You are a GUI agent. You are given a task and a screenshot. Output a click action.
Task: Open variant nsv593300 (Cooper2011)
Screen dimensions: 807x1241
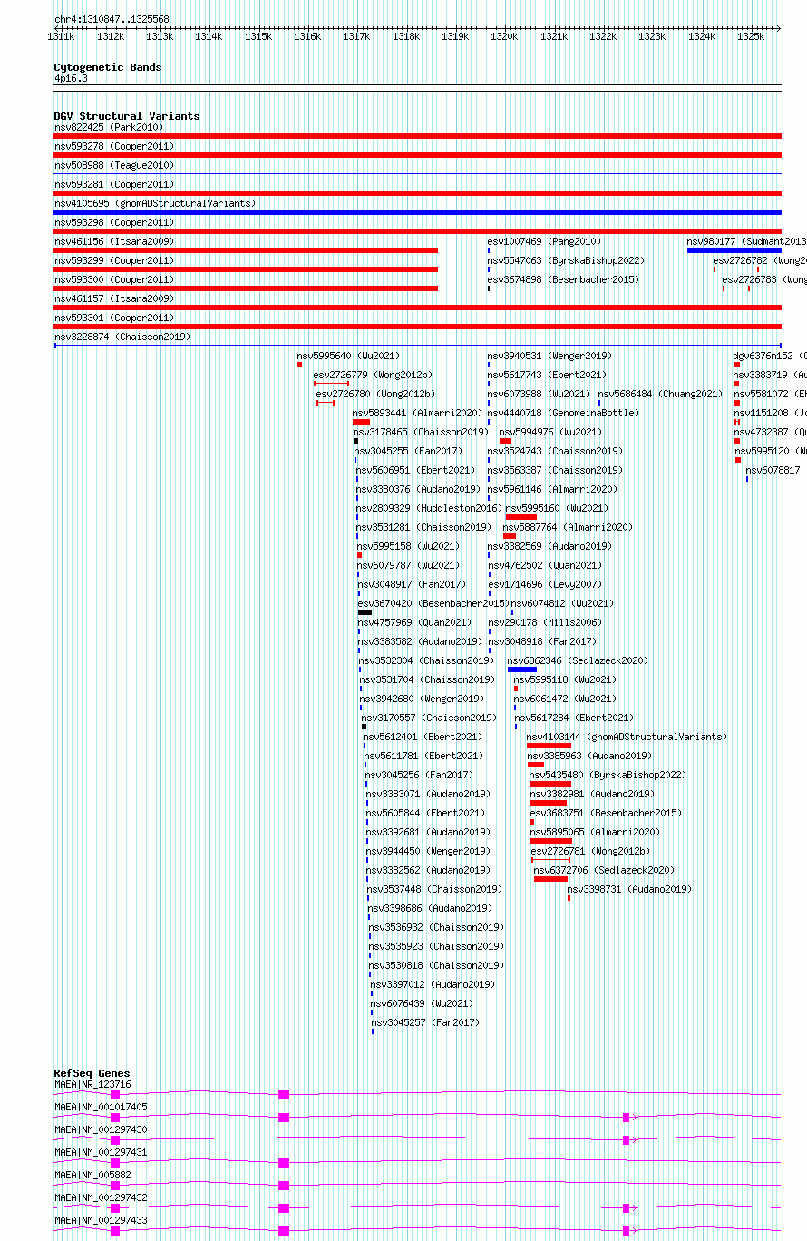pos(114,279)
